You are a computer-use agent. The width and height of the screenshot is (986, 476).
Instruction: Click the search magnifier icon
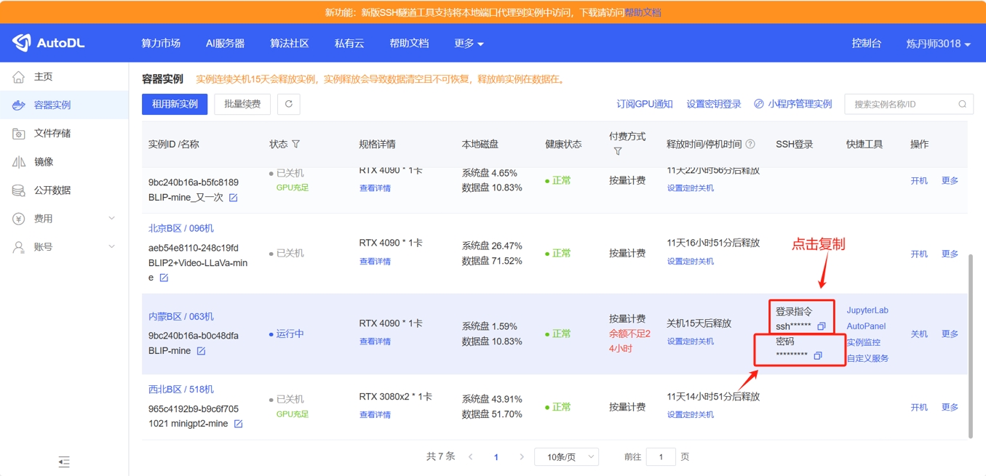962,104
